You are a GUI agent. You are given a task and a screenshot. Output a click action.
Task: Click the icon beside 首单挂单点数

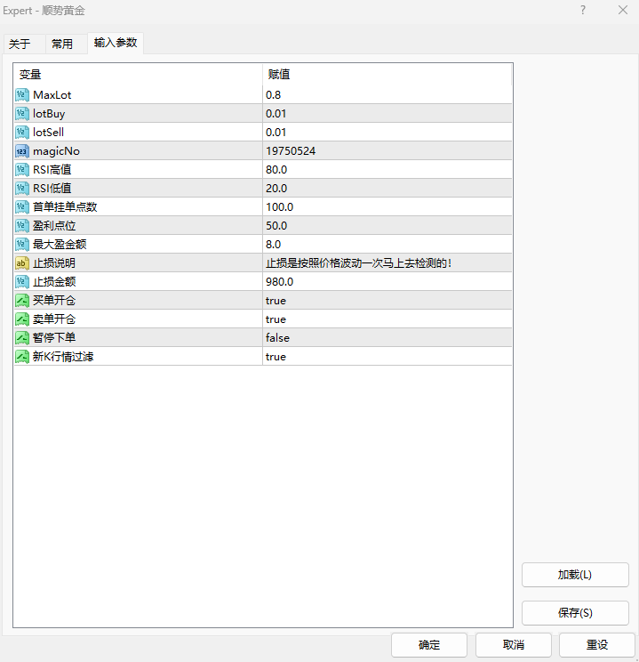pos(22,206)
